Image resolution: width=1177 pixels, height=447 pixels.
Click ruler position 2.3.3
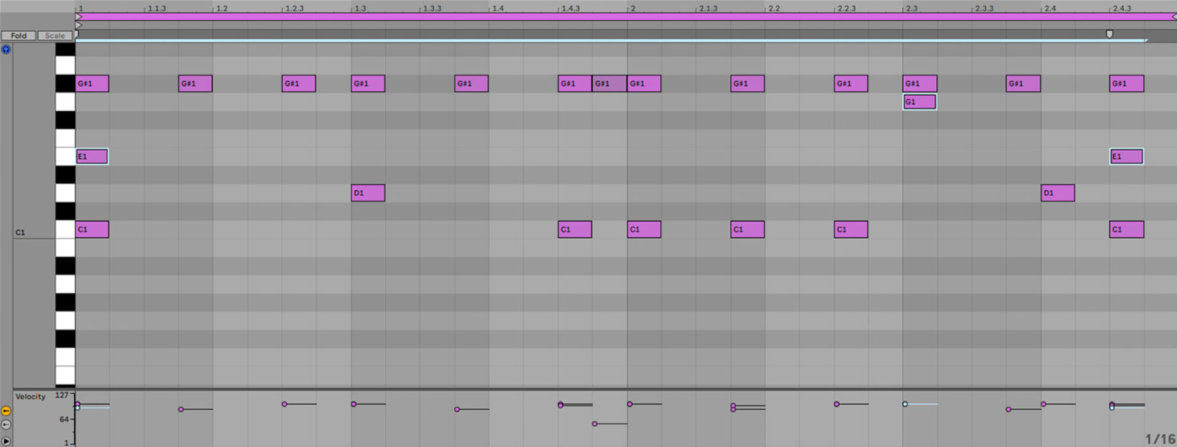[x=985, y=9]
